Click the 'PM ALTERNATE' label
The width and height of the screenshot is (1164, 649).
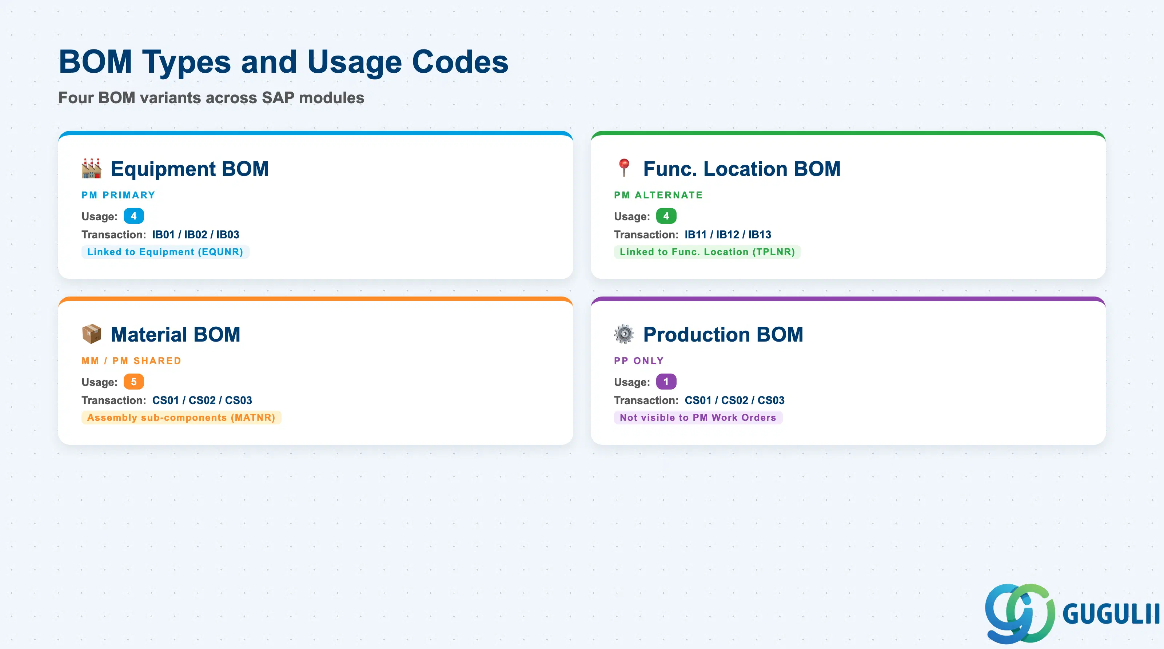pos(658,195)
